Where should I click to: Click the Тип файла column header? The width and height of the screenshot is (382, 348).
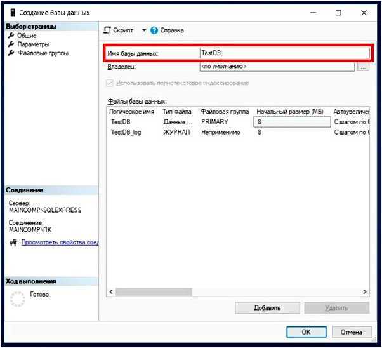pos(177,112)
